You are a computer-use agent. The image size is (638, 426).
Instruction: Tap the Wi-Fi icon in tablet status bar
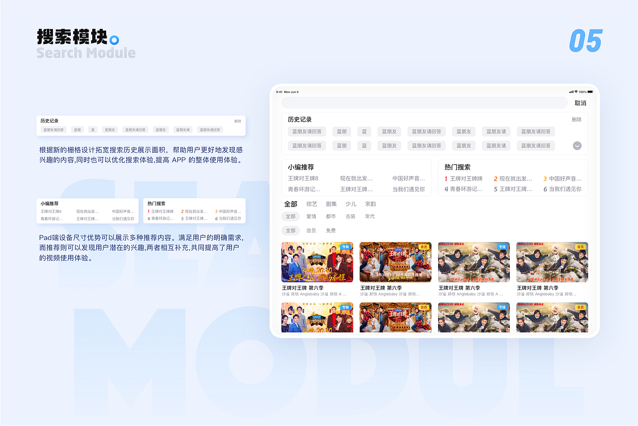click(576, 92)
